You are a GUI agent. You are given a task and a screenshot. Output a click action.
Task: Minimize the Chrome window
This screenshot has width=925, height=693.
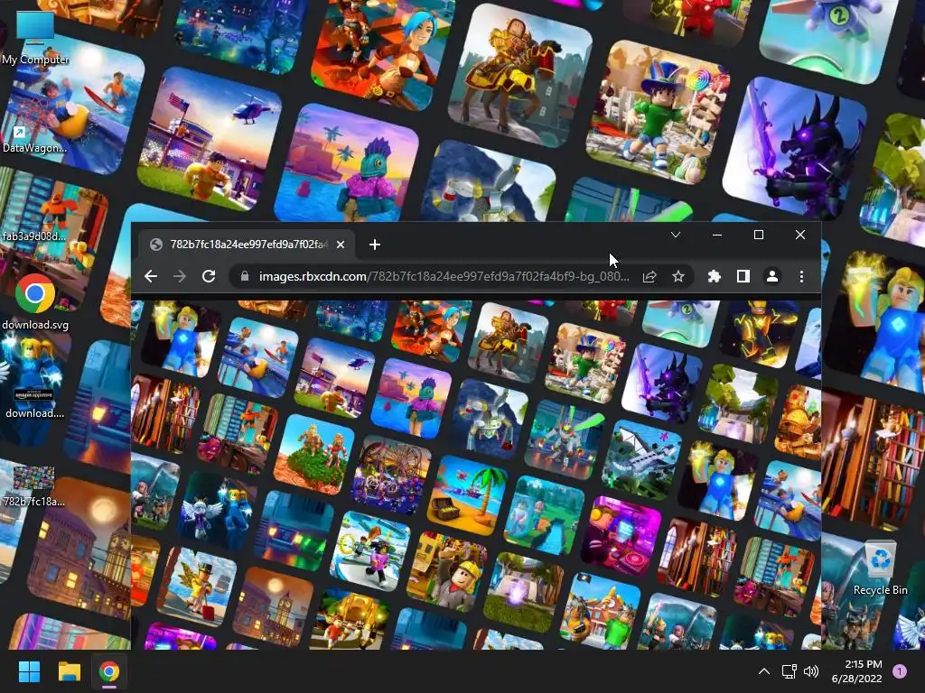717,236
